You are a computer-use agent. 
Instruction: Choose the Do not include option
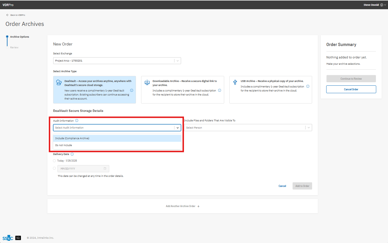(x=117, y=145)
